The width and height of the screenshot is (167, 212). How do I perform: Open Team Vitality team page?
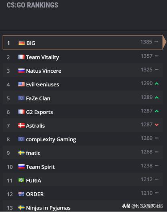pyautogui.click(x=43, y=57)
